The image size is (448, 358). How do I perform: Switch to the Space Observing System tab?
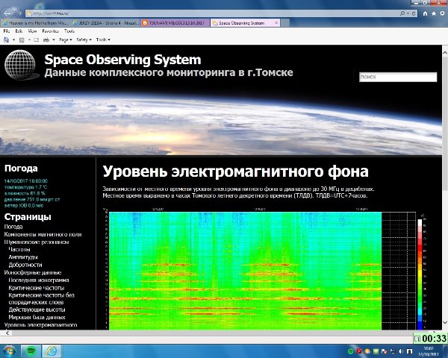tap(243, 23)
